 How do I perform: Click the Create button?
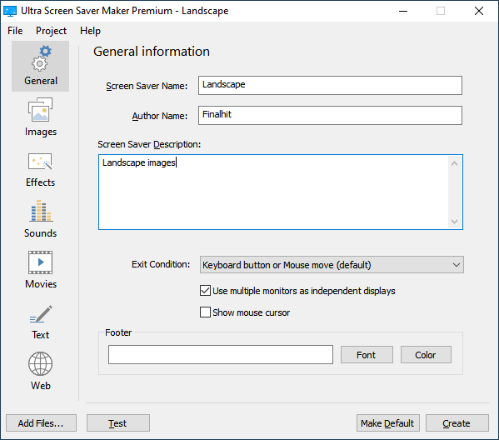click(x=457, y=423)
